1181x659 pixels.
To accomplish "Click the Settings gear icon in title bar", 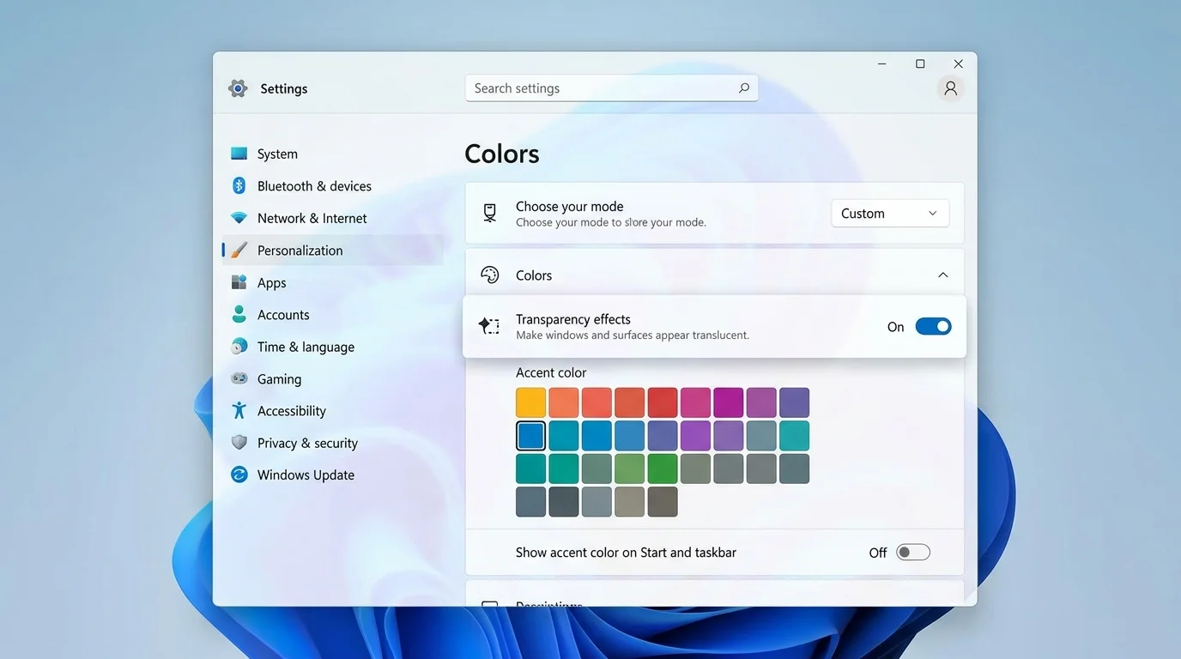I will (238, 88).
